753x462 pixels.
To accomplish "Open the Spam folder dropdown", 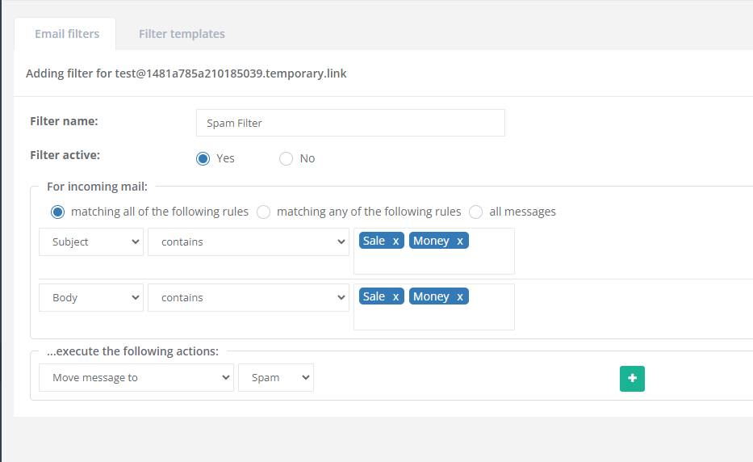I will tap(275, 377).
